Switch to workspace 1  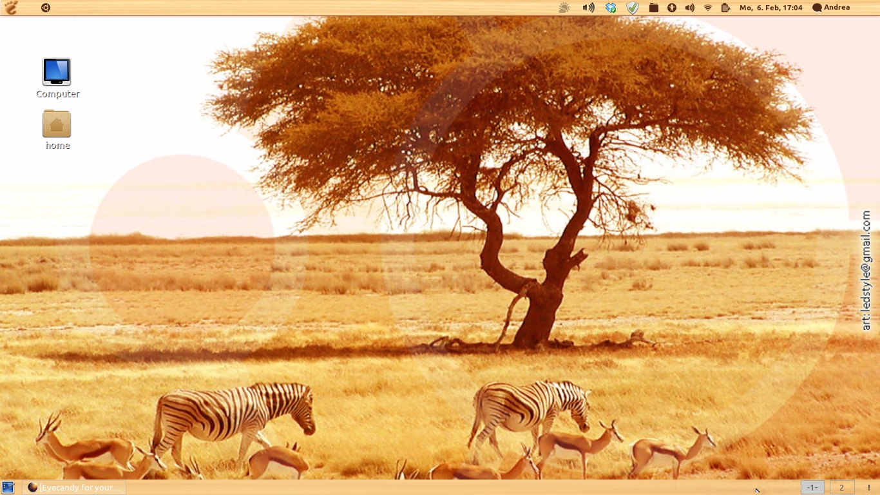tap(812, 487)
